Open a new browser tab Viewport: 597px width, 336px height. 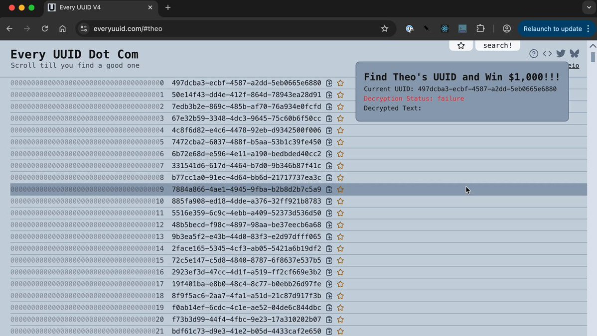[x=168, y=7]
